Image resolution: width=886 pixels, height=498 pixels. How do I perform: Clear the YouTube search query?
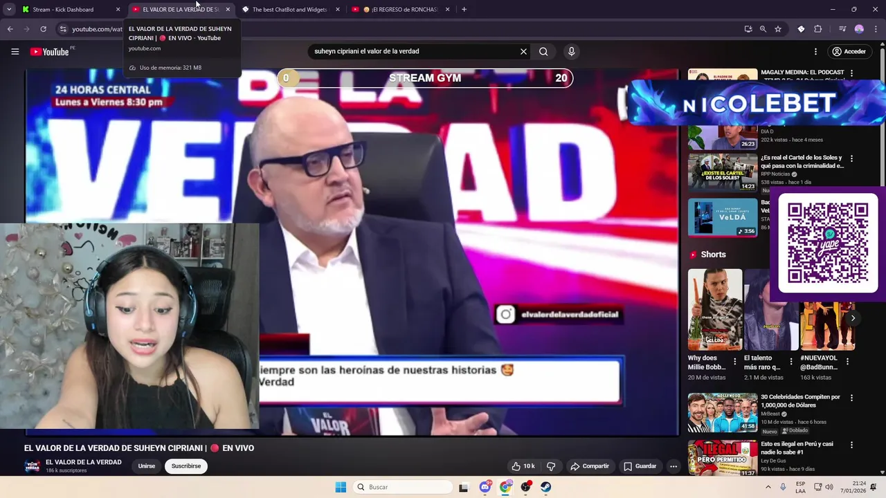tap(523, 51)
